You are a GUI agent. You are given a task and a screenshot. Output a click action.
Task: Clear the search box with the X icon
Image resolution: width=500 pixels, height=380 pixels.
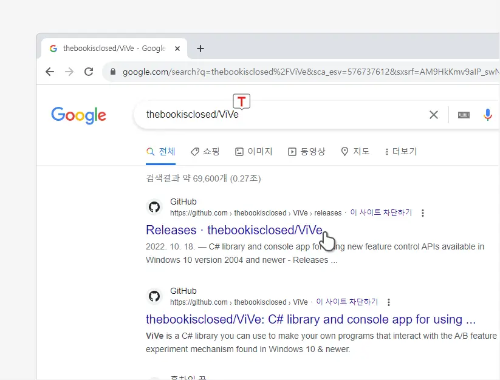433,115
